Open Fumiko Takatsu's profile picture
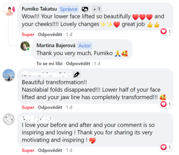The height and width of the screenshot is (155, 179). (9, 10)
